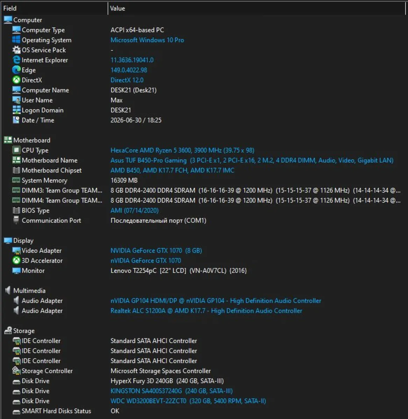Click the Value column header
Viewport: 408px width, 419px height.
(x=257, y=8)
